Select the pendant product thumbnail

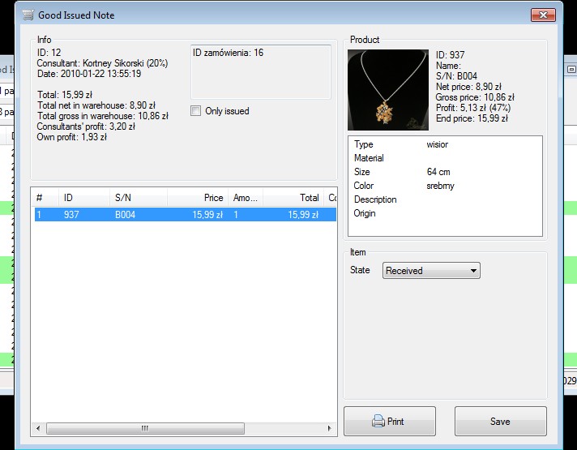tap(388, 90)
